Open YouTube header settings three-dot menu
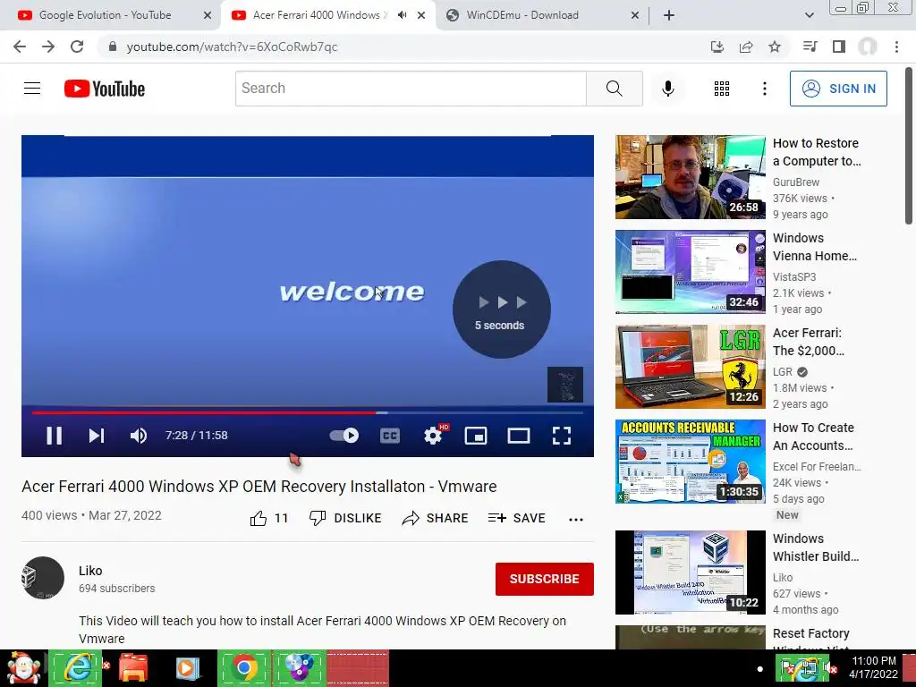Viewport: 916px width, 687px height. [x=764, y=89]
